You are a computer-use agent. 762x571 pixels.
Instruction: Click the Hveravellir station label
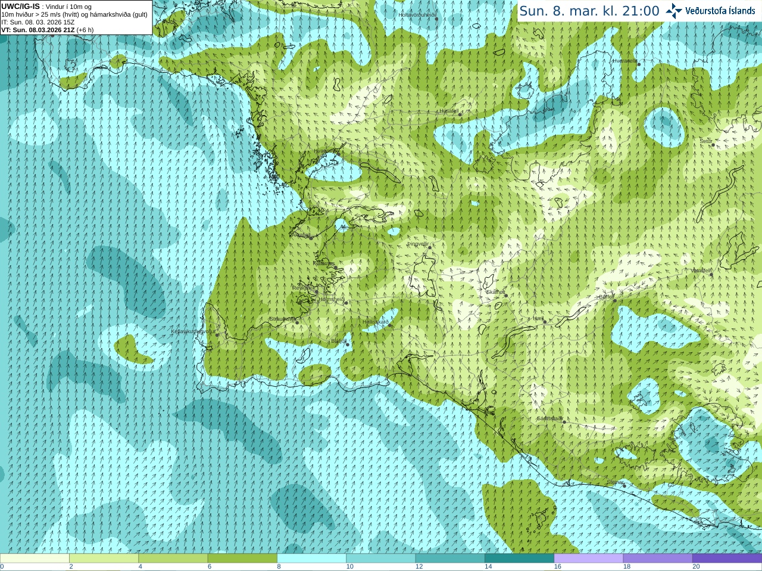(x=625, y=61)
